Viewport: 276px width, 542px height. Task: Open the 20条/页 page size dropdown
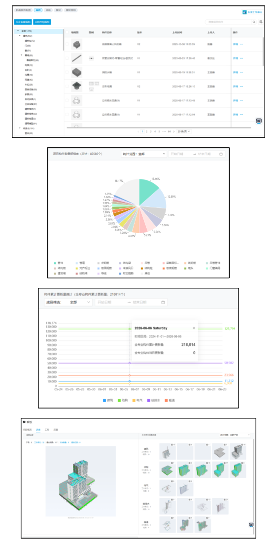point(184,132)
